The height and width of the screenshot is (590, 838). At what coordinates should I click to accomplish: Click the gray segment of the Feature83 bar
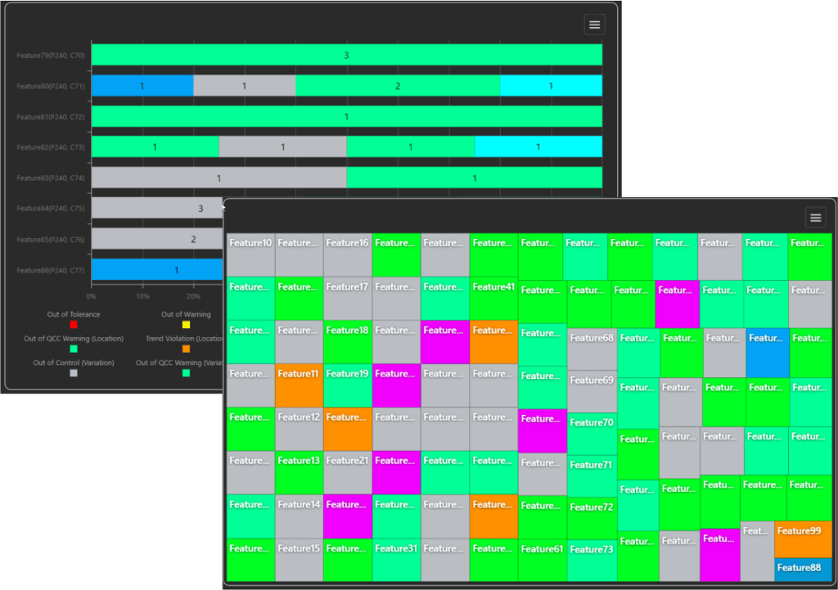(x=219, y=178)
